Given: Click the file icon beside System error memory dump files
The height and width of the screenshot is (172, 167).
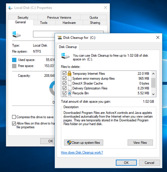Looking at the screenshot, I should (x=69, y=78).
